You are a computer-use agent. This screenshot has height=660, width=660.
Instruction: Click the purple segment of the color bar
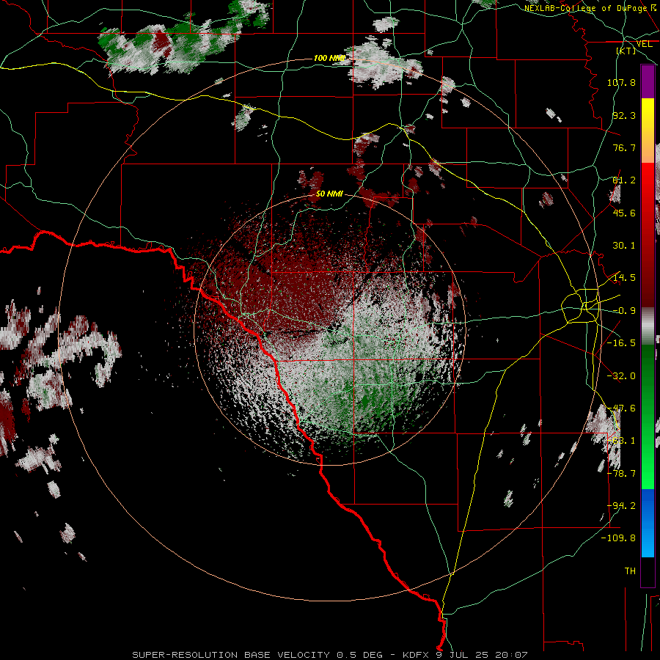click(648, 81)
